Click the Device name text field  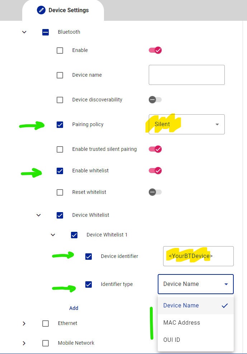point(186,75)
